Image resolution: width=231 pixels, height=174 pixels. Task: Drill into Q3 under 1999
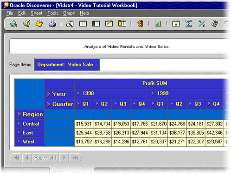click(x=190, y=104)
